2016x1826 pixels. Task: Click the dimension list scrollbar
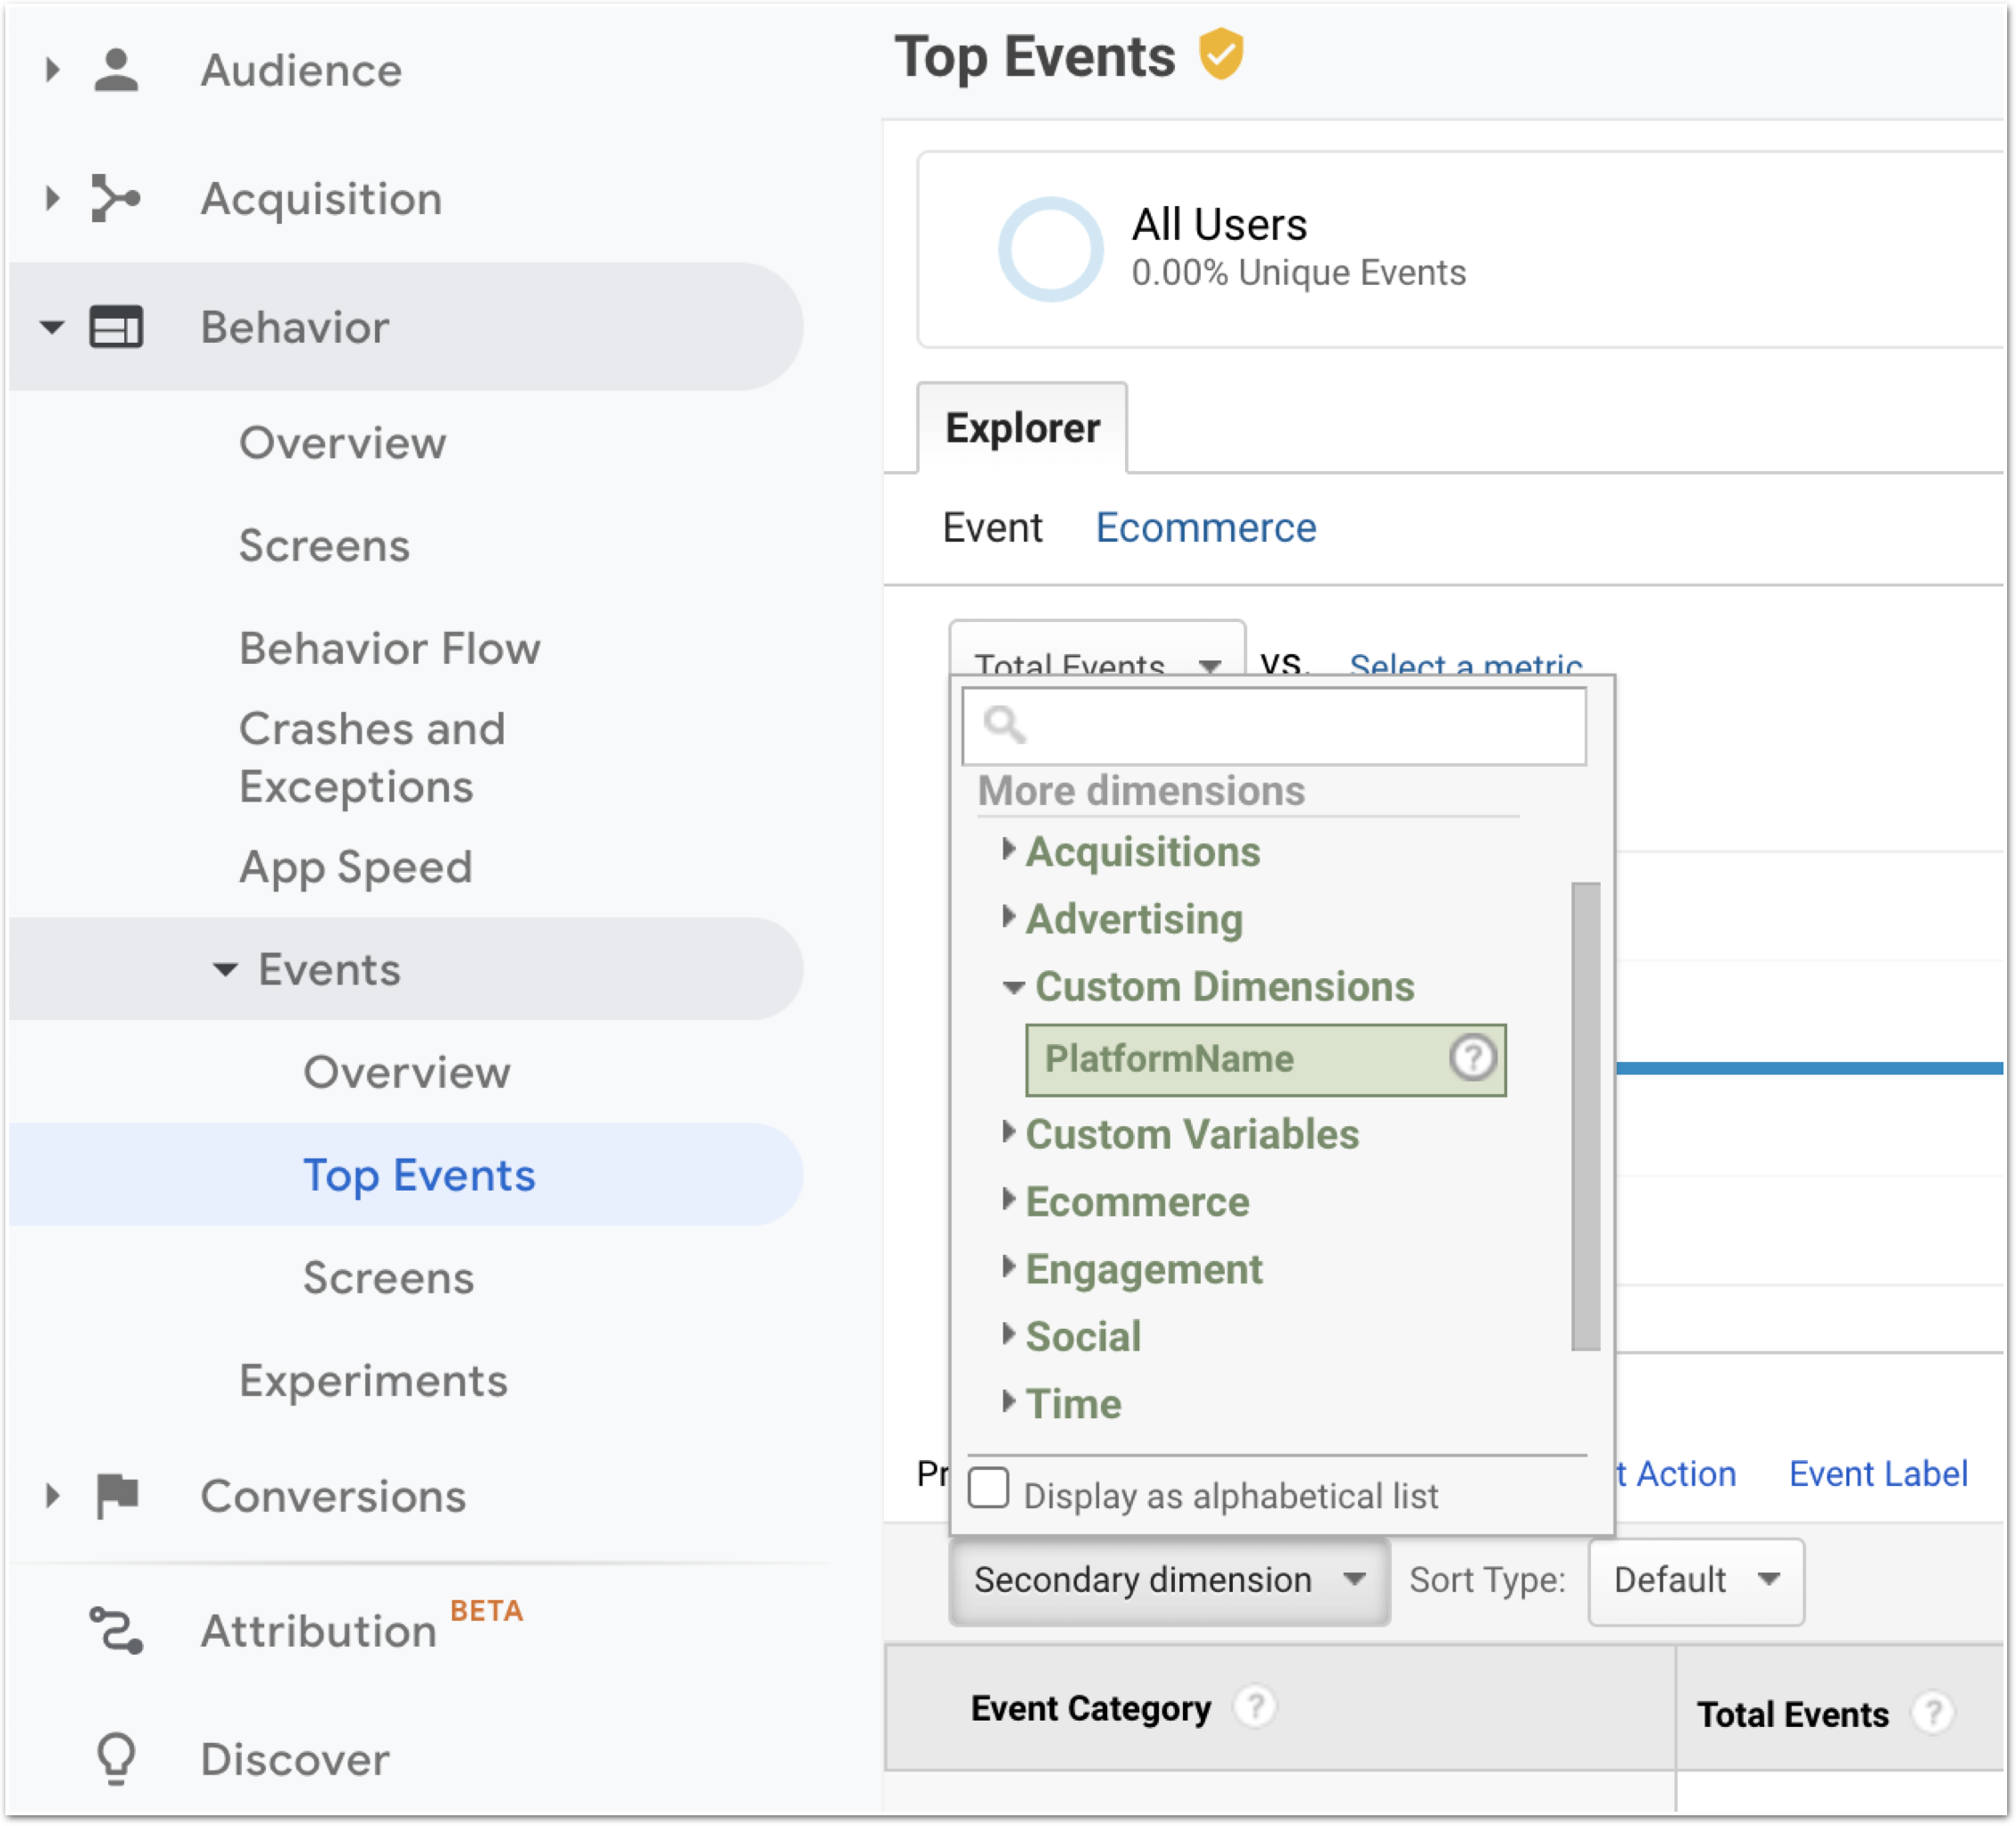pos(1585,1116)
